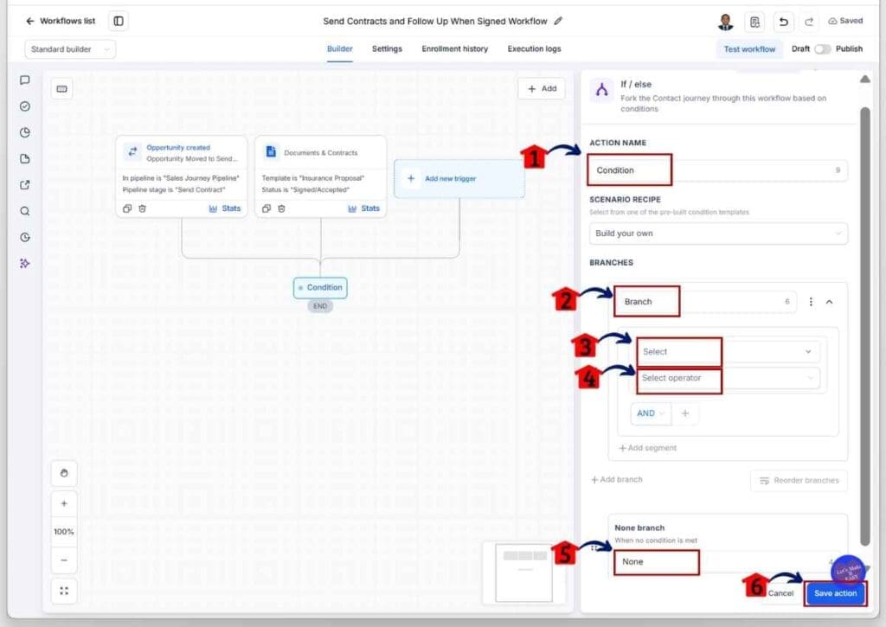
Task: Open the external link icon in sidebar
Action: coord(25,185)
